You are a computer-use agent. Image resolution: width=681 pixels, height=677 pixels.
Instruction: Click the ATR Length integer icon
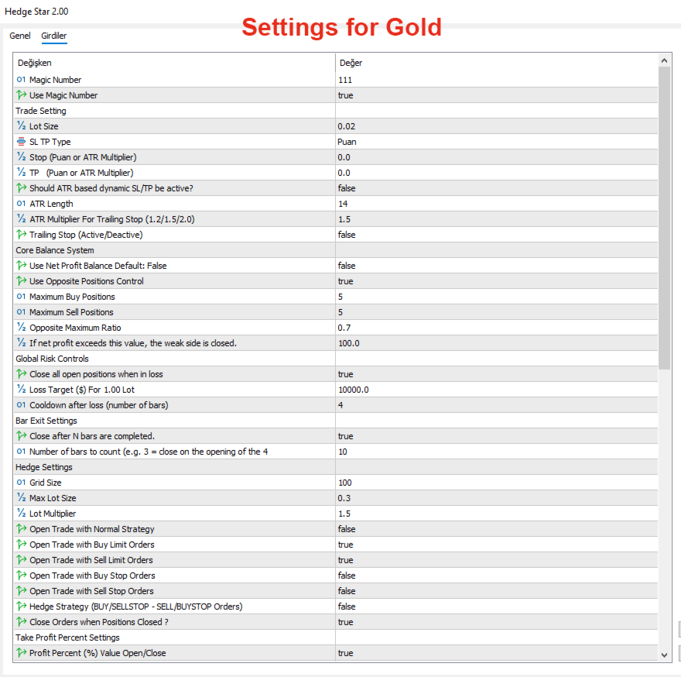(x=21, y=204)
